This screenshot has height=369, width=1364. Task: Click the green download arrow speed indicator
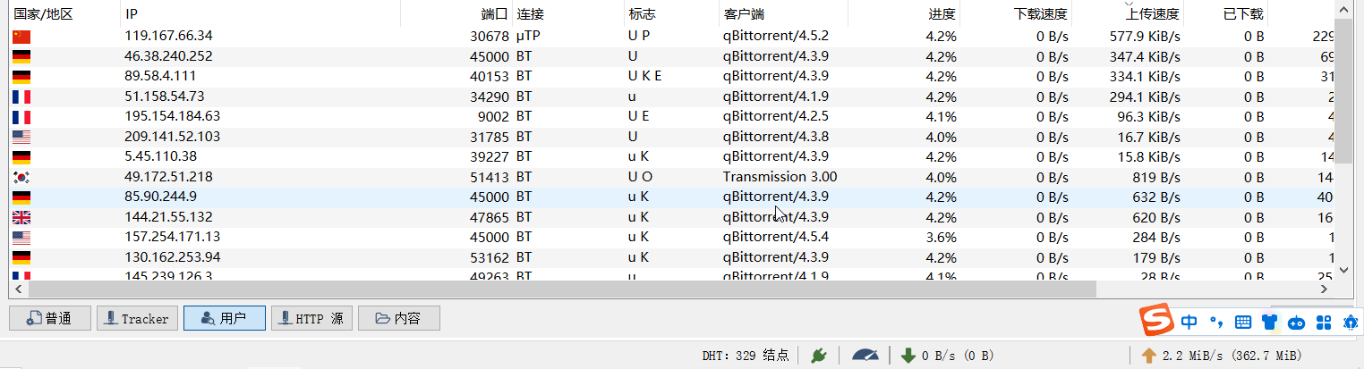(908, 356)
